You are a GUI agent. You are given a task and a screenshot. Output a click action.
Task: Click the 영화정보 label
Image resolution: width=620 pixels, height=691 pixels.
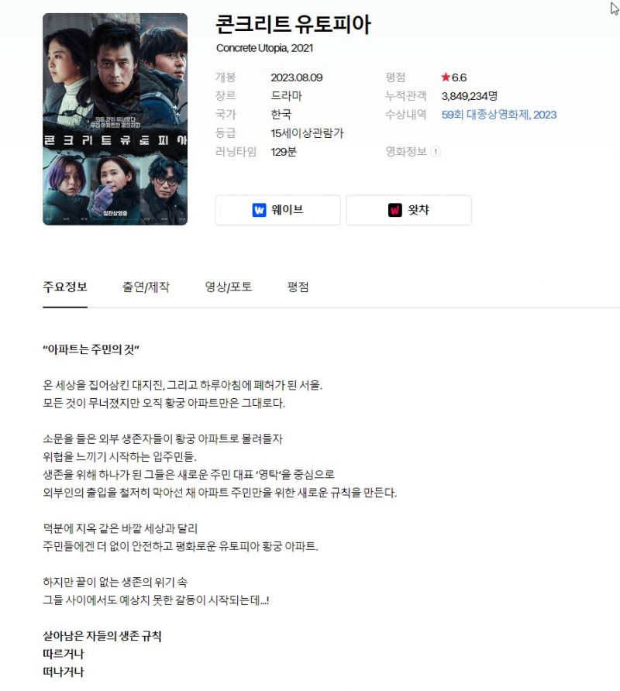405,152
